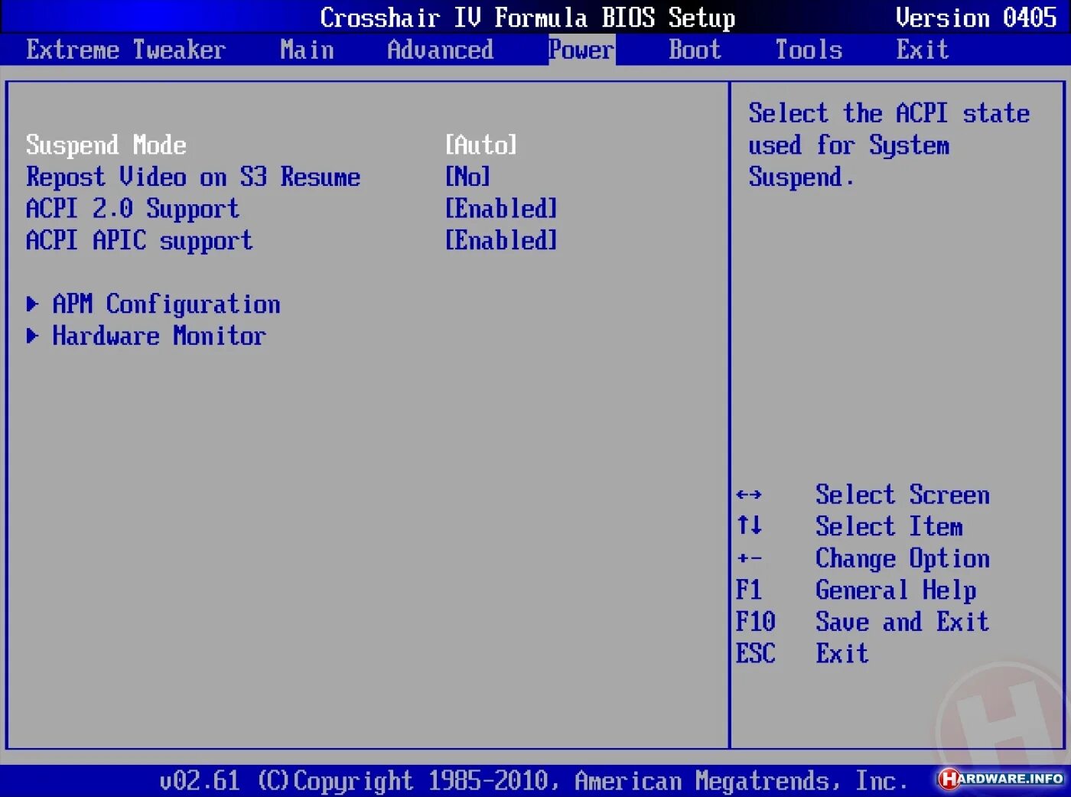Click the F1 key label
Viewport: 1071px width, 797px height.
[749, 590]
